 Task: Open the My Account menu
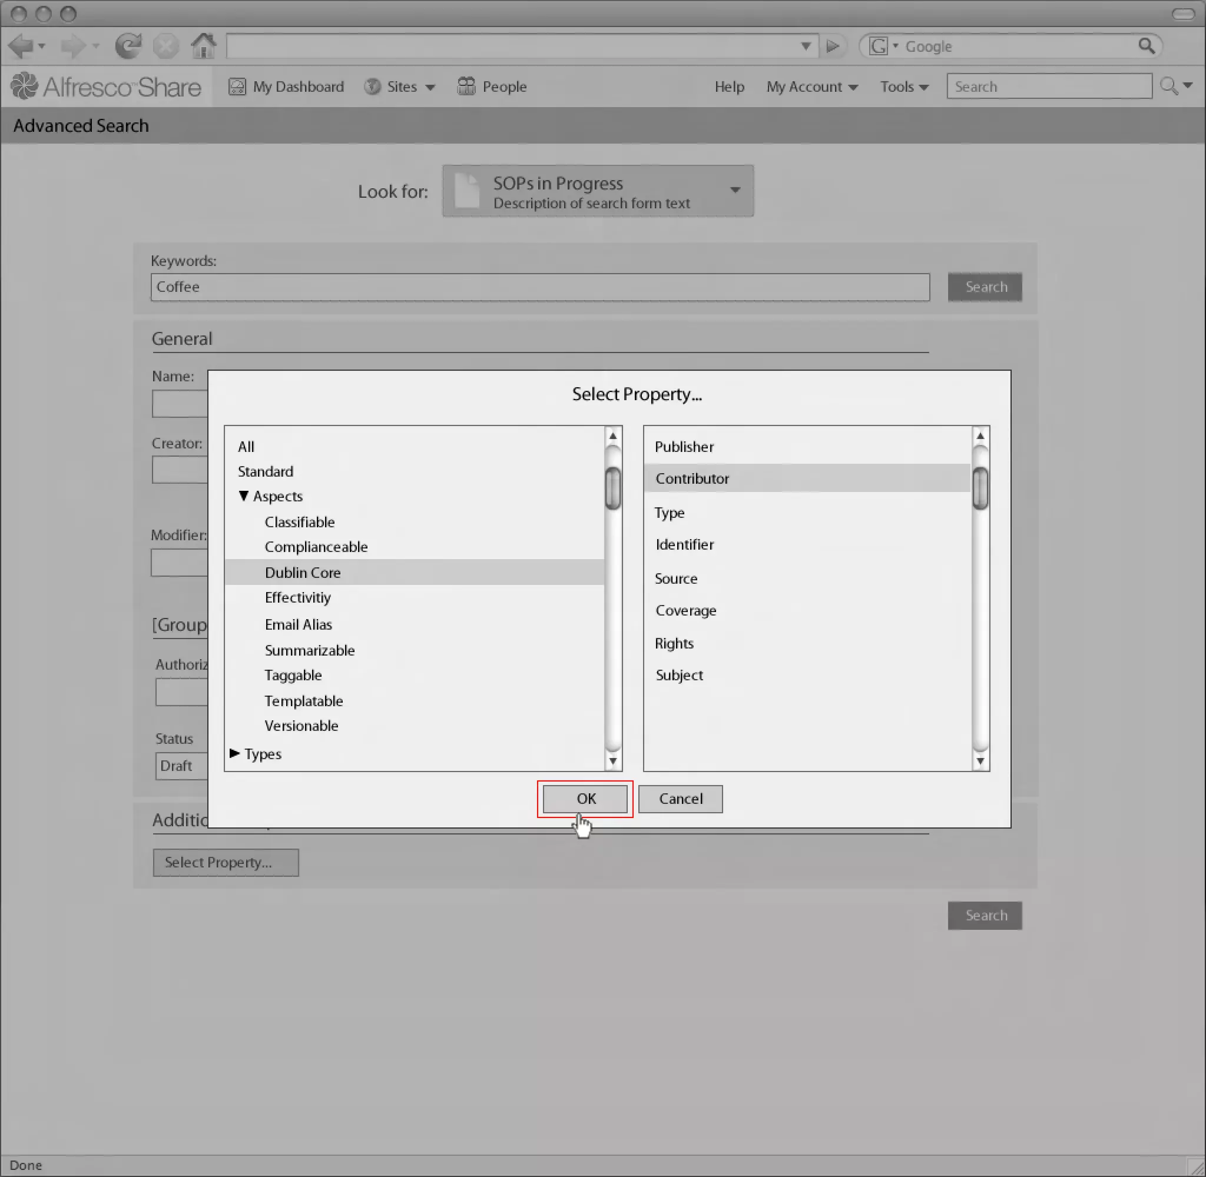pyautogui.click(x=812, y=87)
